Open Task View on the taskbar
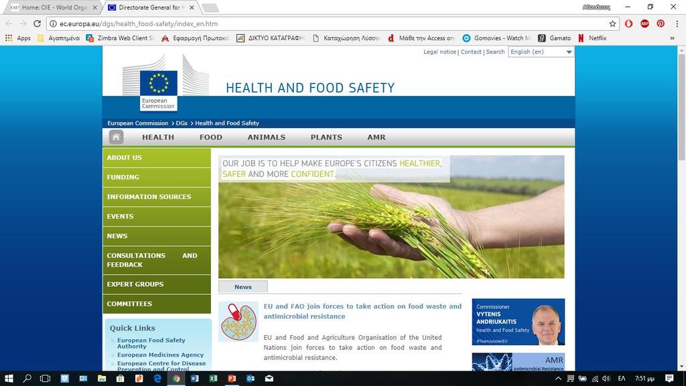The width and height of the screenshot is (686, 386). (45, 378)
